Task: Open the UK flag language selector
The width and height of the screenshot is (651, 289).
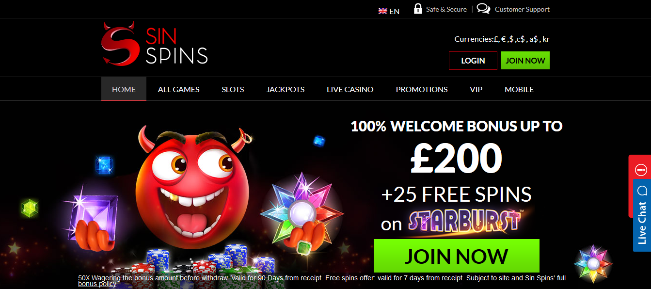Action: (389, 11)
